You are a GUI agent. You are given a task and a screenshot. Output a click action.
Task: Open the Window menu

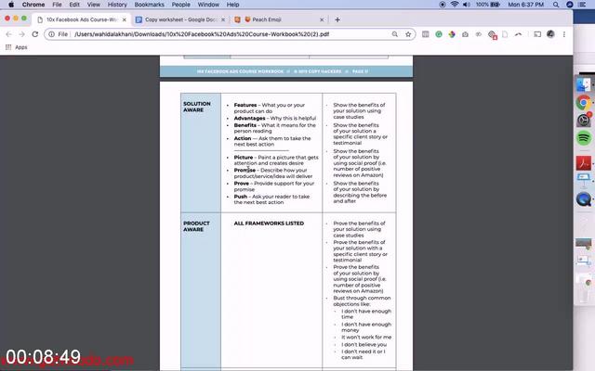(x=208, y=5)
